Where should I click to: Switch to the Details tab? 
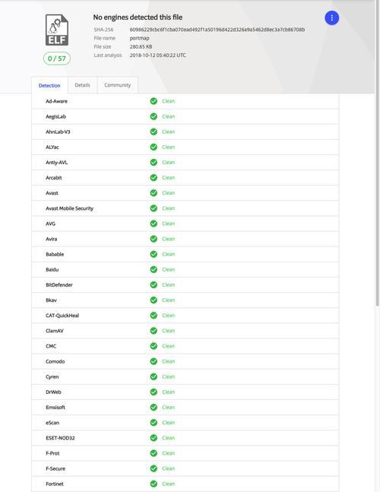[82, 85]
